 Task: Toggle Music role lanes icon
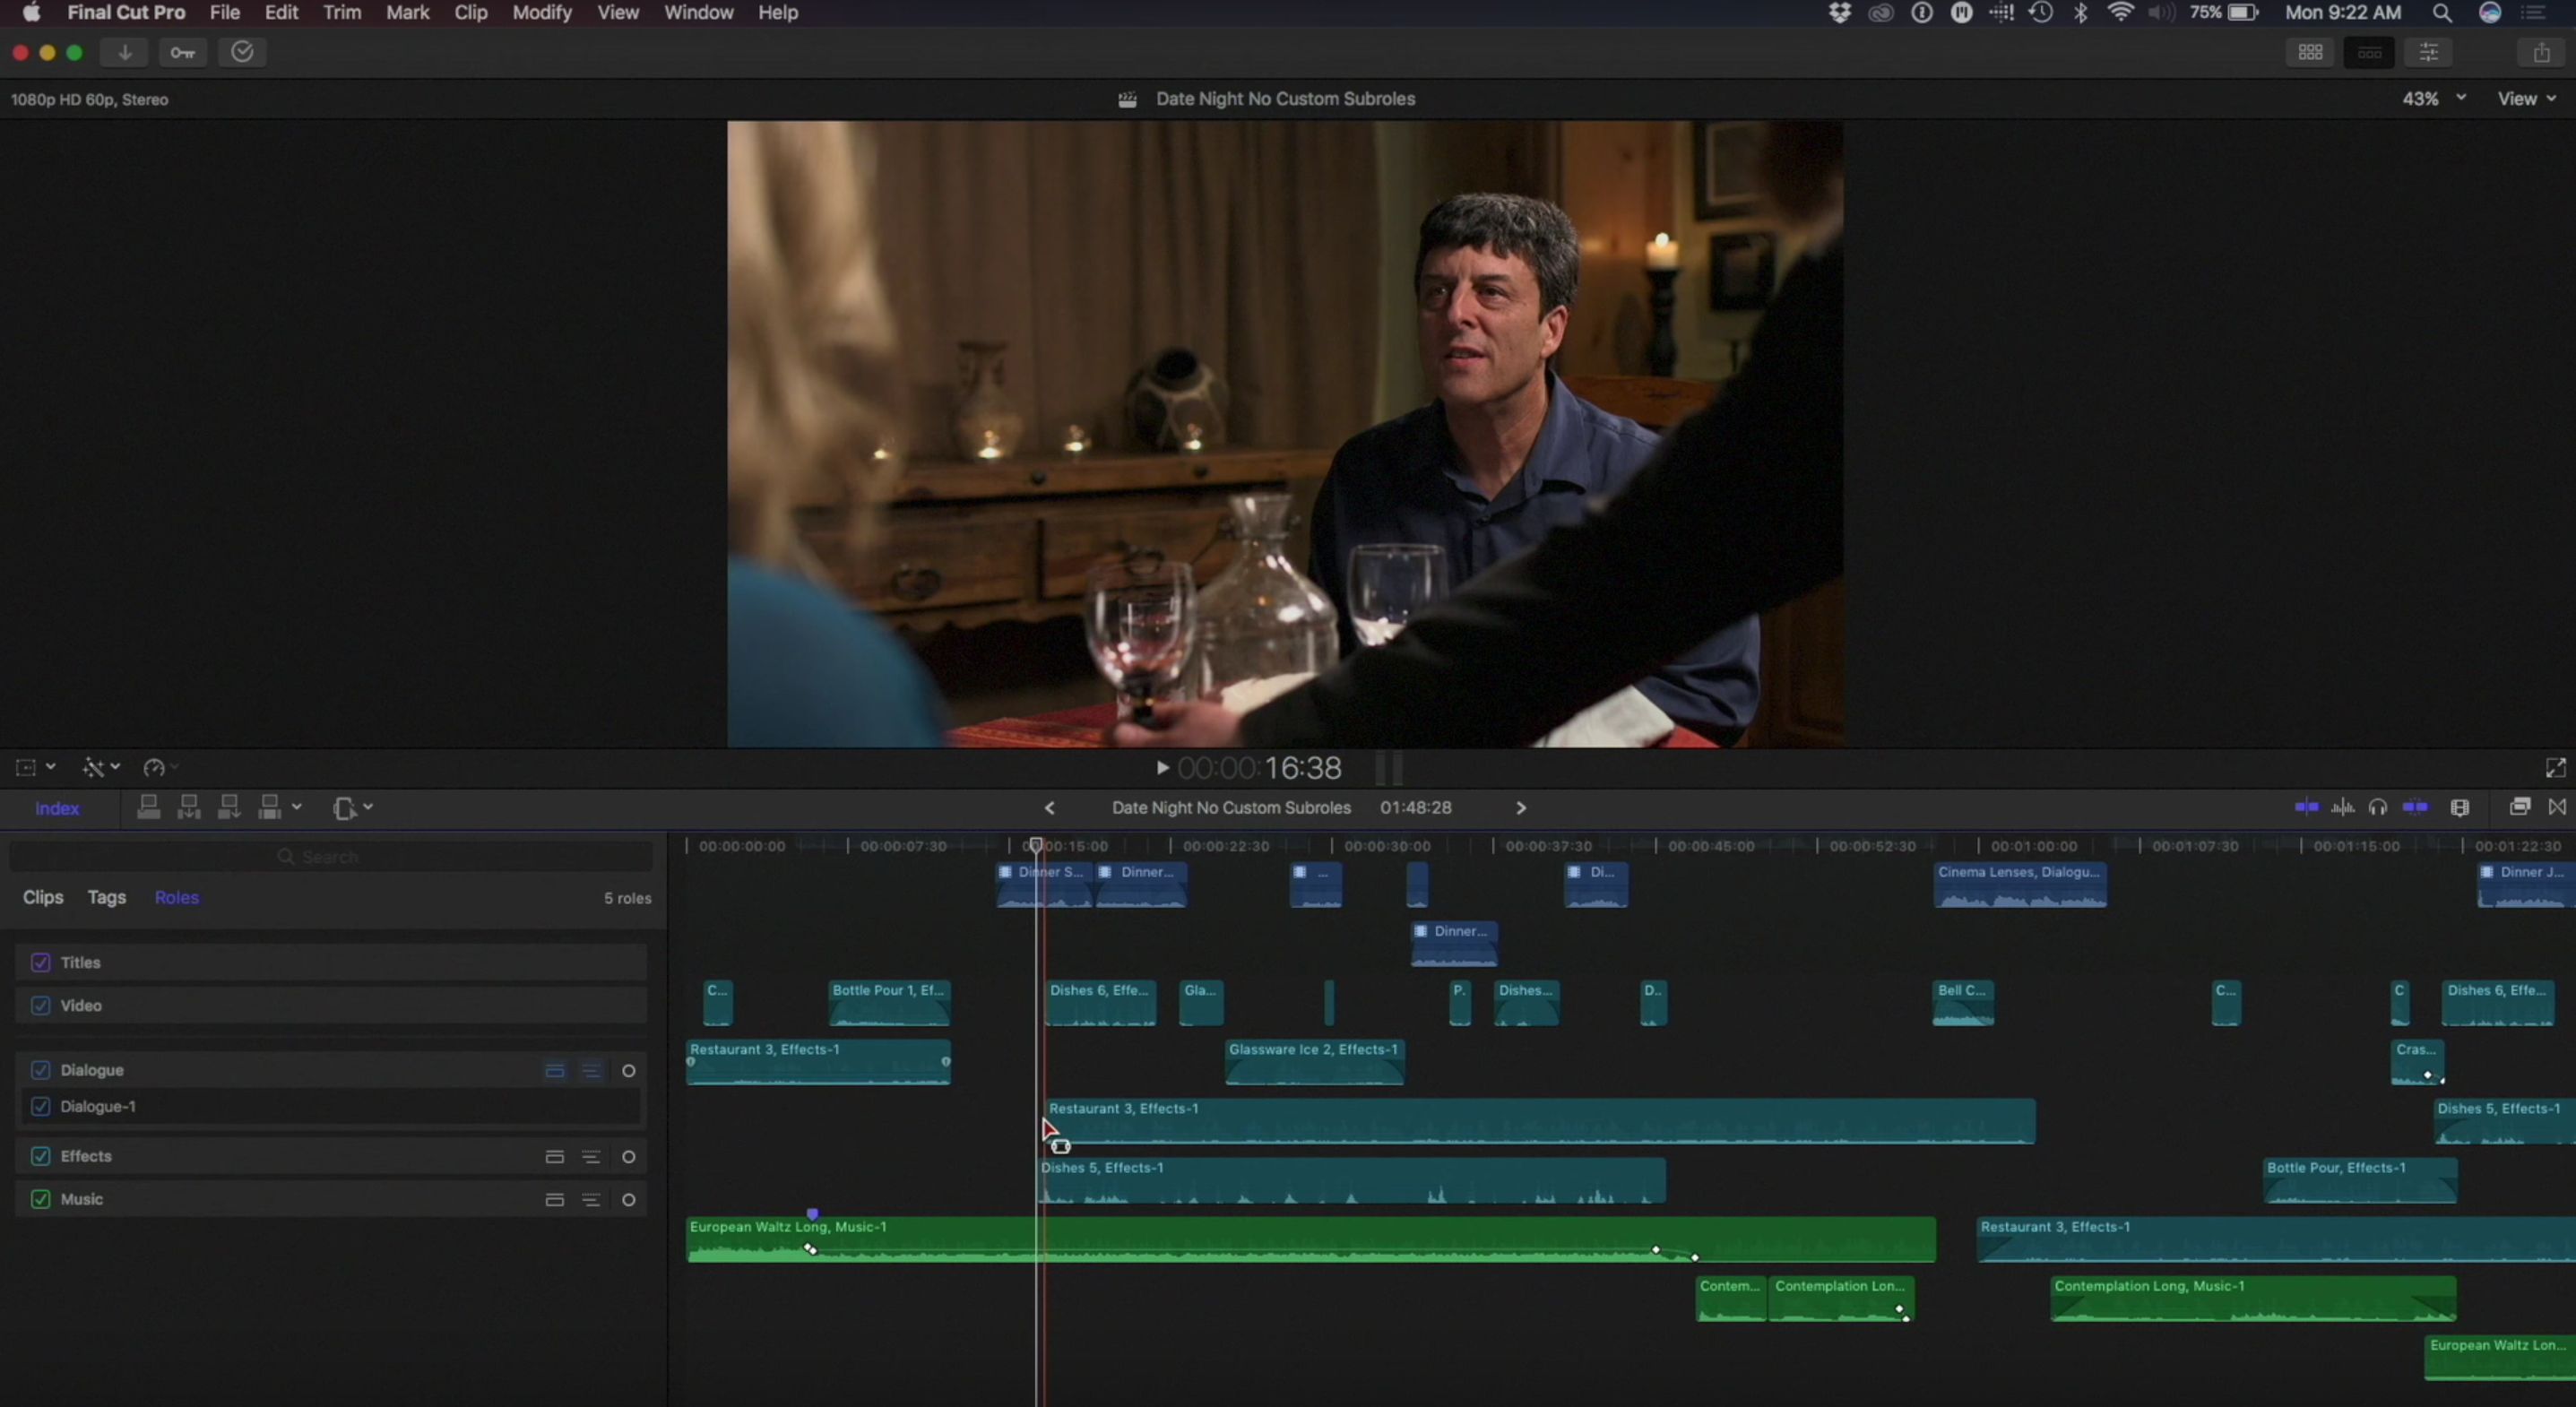555,1199
